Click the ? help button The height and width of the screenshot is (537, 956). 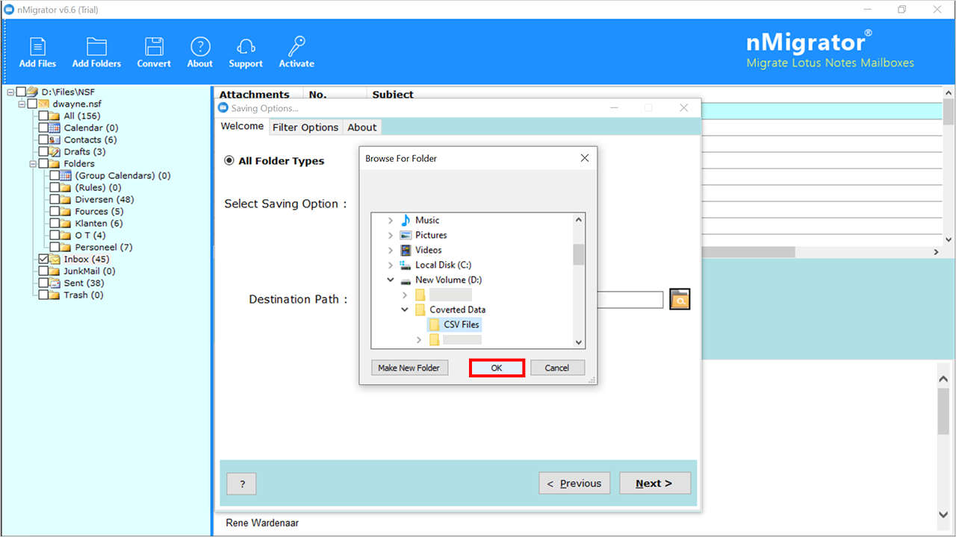(241, 483)
